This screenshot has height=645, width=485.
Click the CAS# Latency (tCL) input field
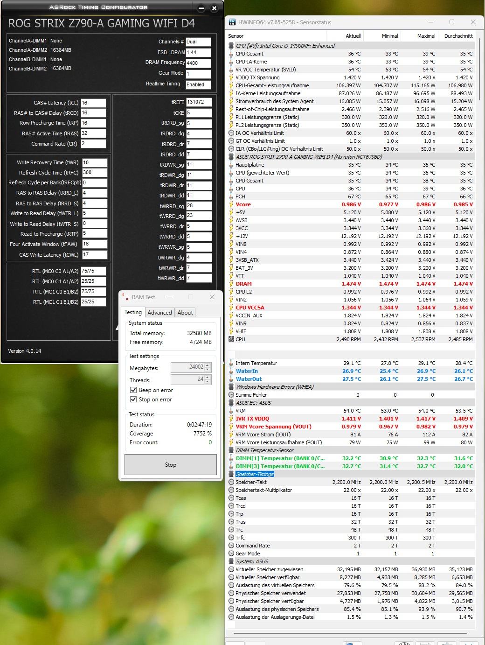93,103
